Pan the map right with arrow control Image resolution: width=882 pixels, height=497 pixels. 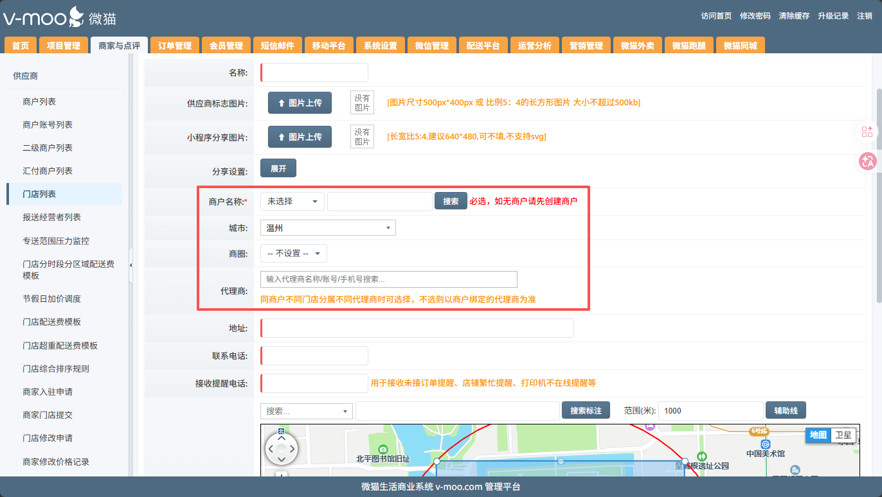tap(292, 448)
